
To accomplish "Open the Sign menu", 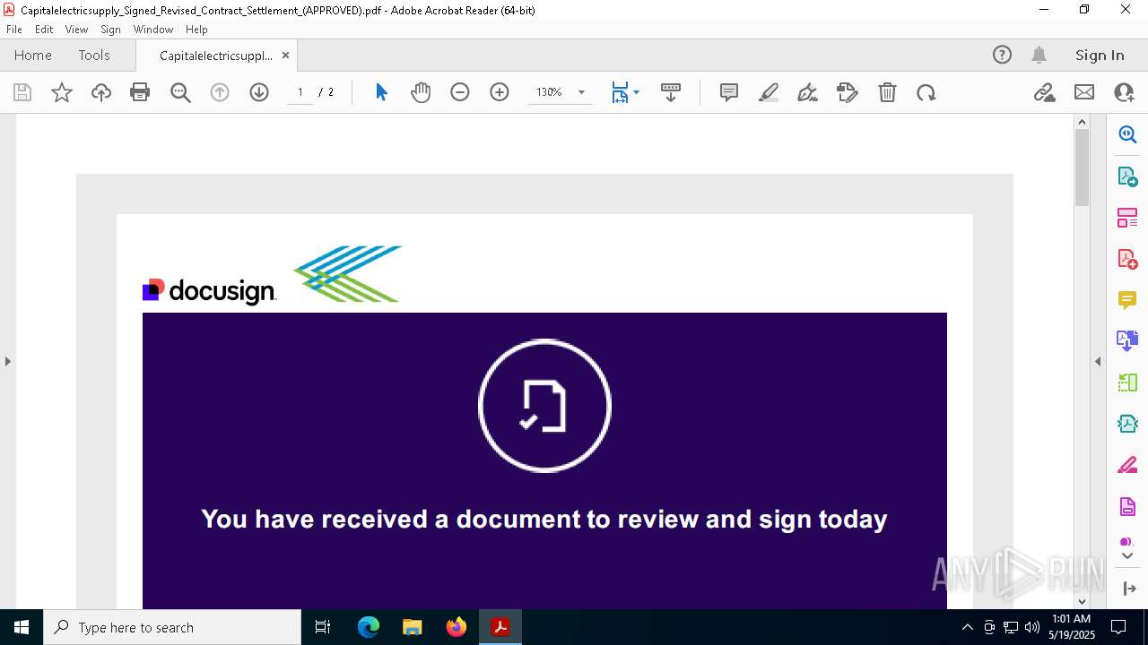I will point(110,30).
